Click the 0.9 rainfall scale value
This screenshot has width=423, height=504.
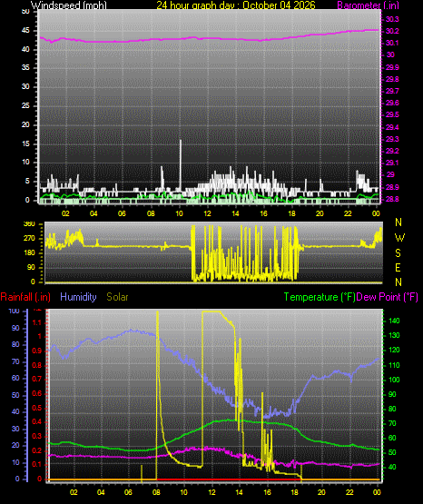37,351
